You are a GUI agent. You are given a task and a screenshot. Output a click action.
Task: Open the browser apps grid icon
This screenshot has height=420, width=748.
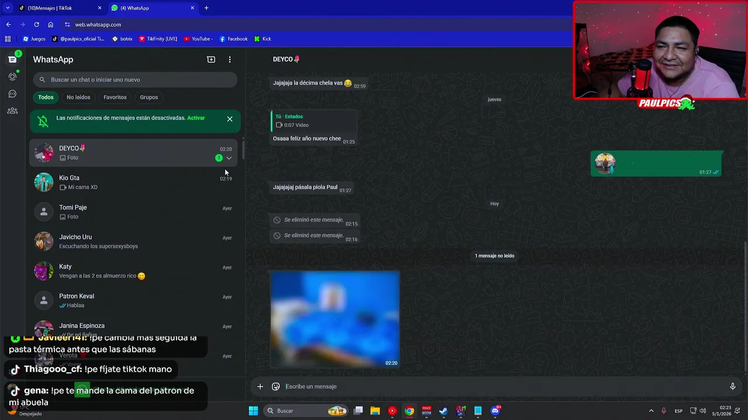(8, 39)
